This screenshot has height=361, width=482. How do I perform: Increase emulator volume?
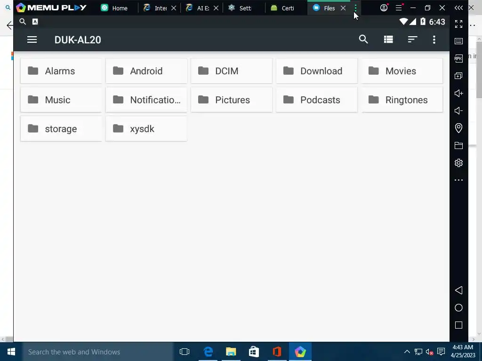pyautogui.click(x=458, y=94)
